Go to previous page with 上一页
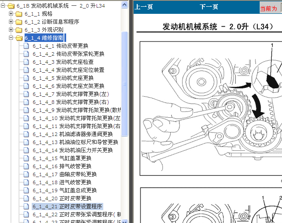This screenshot has width=282, height=223. [143, 7]
